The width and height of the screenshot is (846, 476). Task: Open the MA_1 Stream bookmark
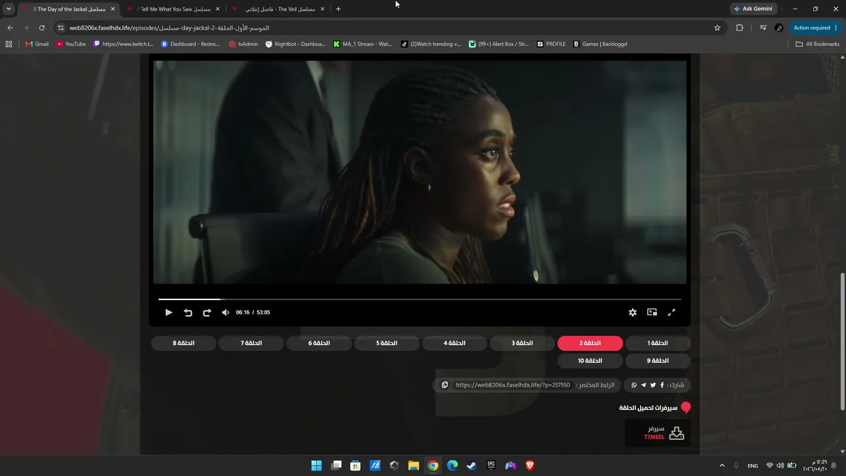[363, 44]
